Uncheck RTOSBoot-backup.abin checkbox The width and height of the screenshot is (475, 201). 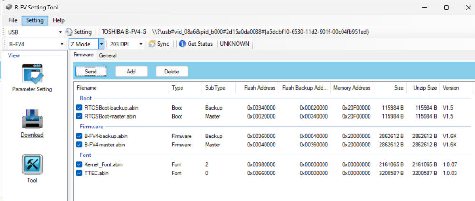[x=79, y=108]
